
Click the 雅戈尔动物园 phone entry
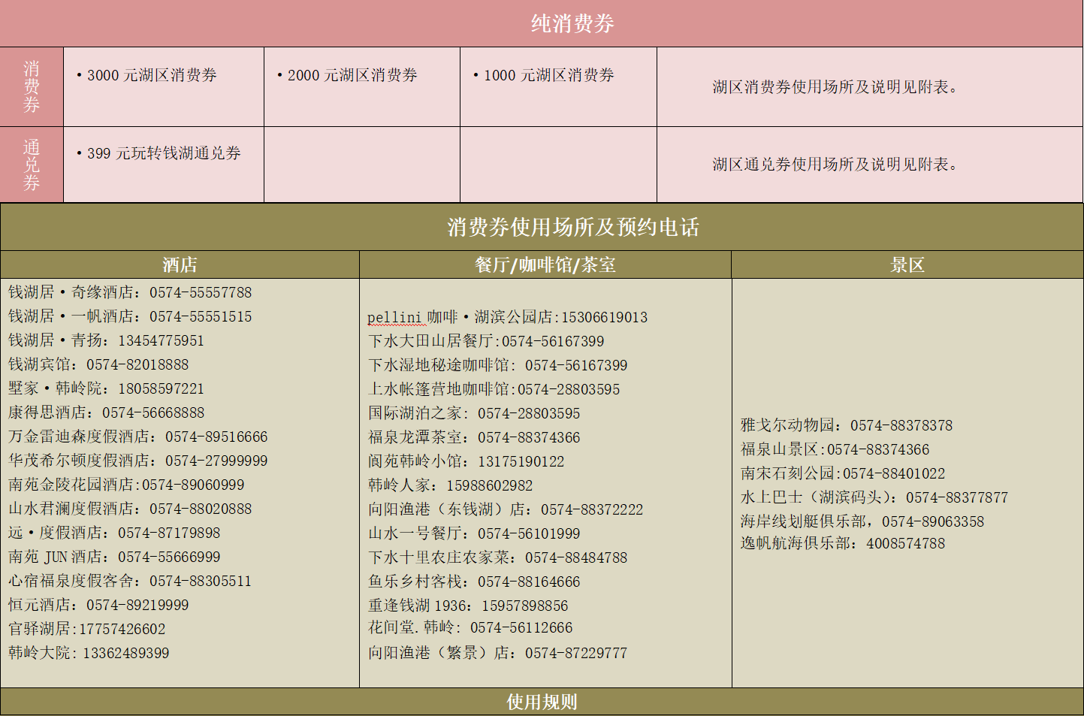(846, 425)
